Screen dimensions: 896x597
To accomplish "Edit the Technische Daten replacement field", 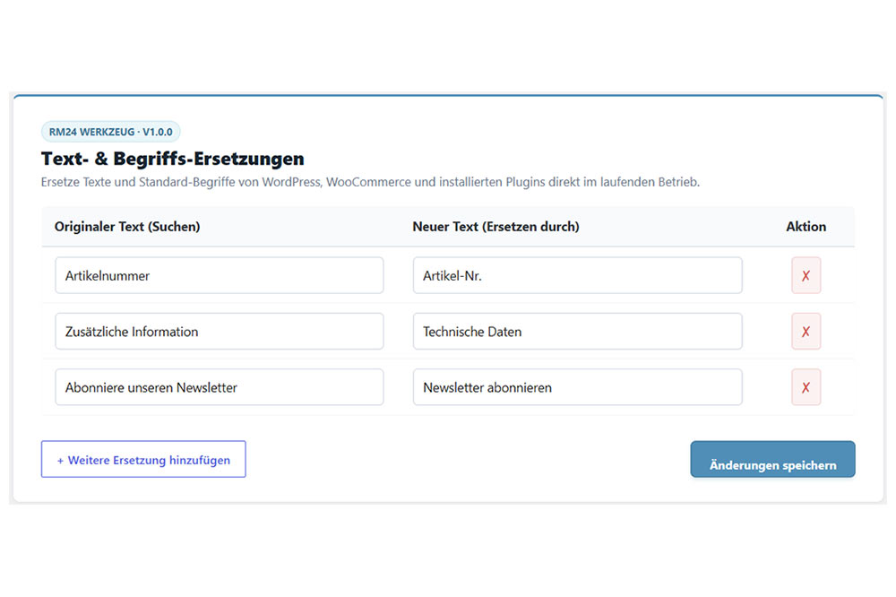I will [578, 332].
